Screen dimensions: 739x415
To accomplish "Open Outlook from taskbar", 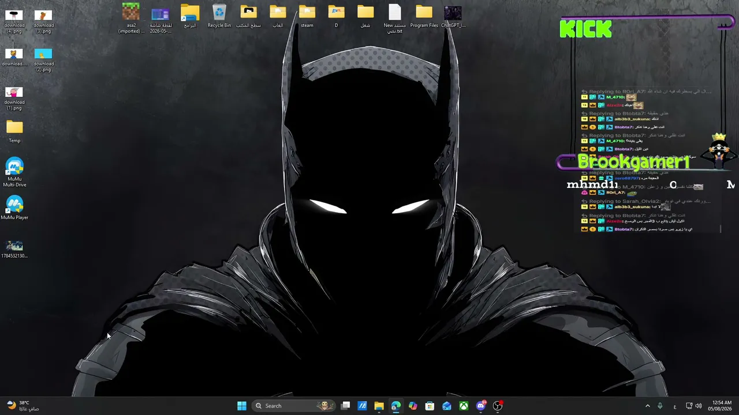I will pos(447,406).
